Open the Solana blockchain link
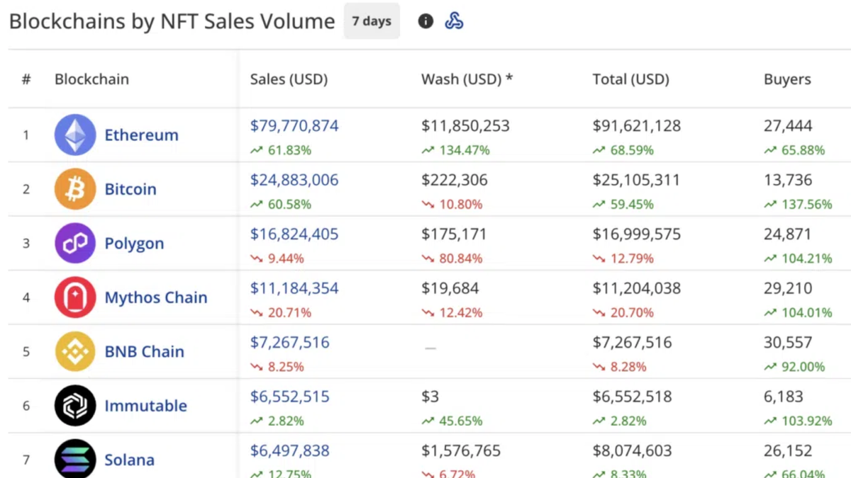851x478 pixels. click(129, 460)
